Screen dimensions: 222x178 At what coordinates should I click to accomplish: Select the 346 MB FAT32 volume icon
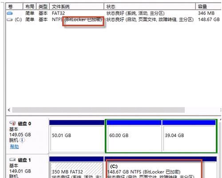tap(10, 13)
